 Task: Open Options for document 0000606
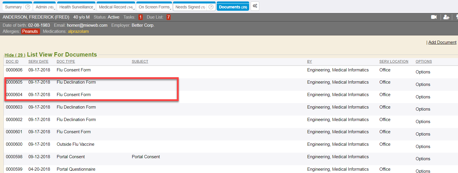[x=423, y=72]
